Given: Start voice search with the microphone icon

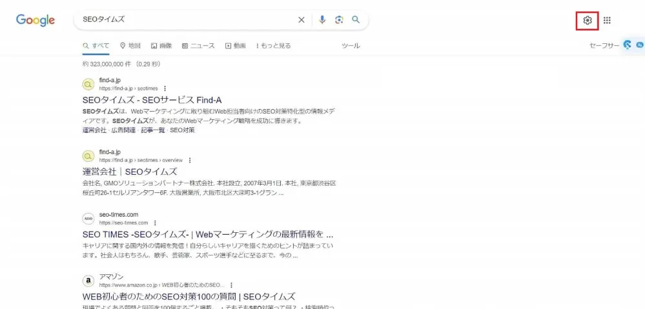Looking at the screenshot, I should tap(322, 20).
